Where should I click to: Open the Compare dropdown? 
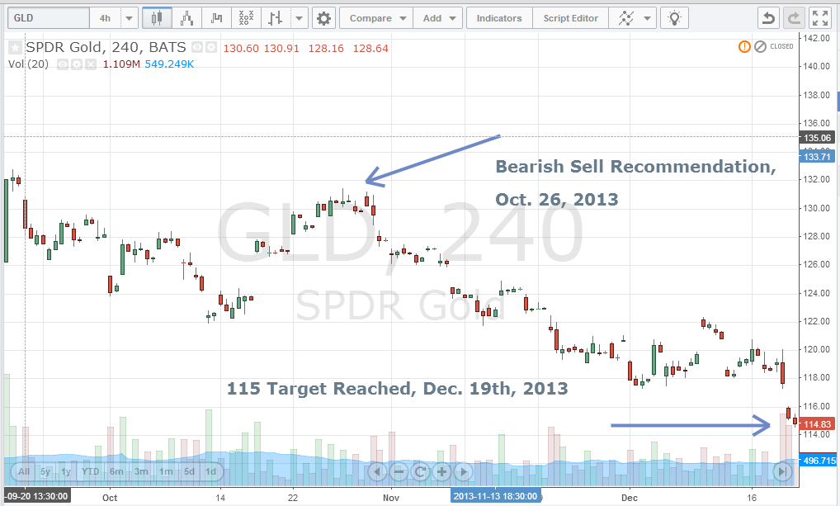click(376, 18)
